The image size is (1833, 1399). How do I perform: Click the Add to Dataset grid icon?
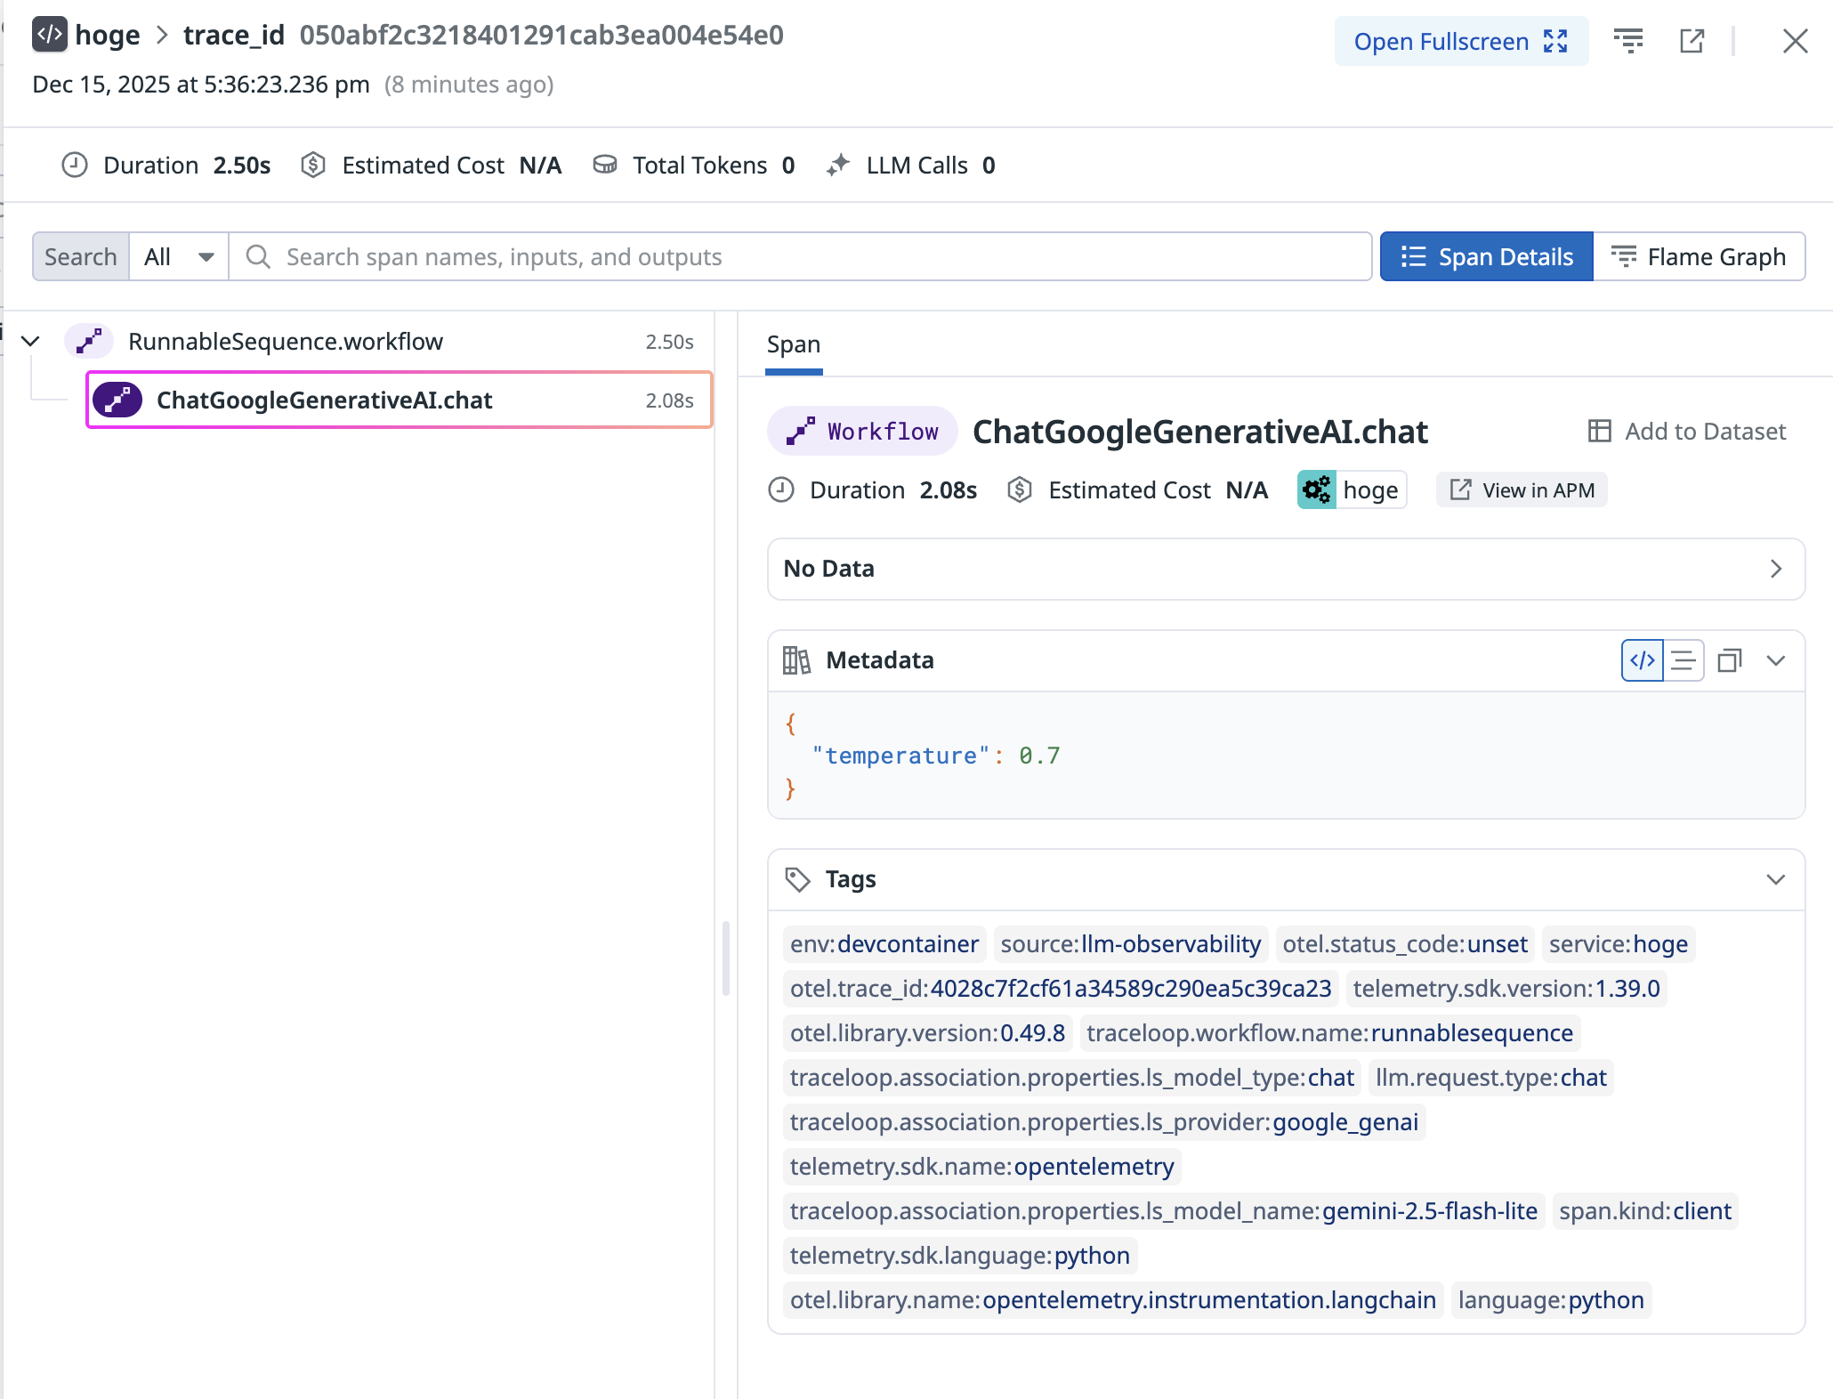[x=1599, y=431]
